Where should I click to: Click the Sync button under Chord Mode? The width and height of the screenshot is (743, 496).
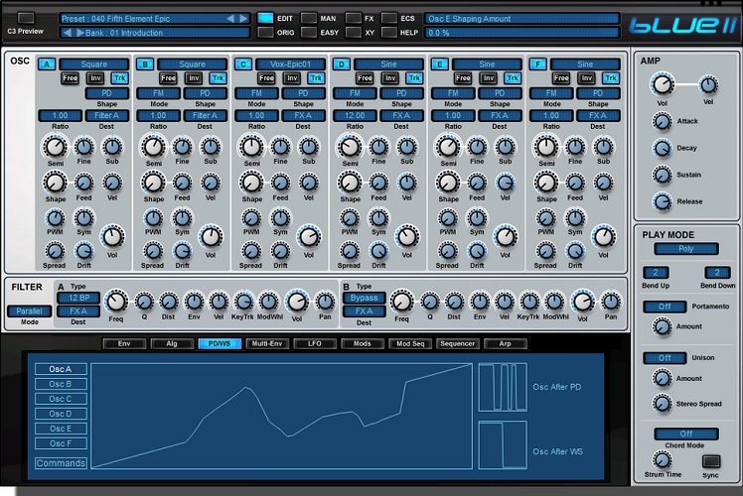click(x=711, y=460)
